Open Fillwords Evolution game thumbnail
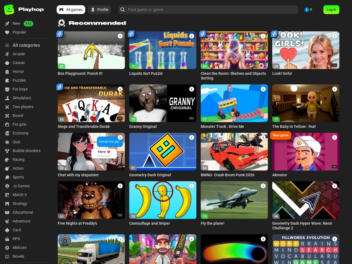Screen dimensions: 352x264 pos(306,249)
